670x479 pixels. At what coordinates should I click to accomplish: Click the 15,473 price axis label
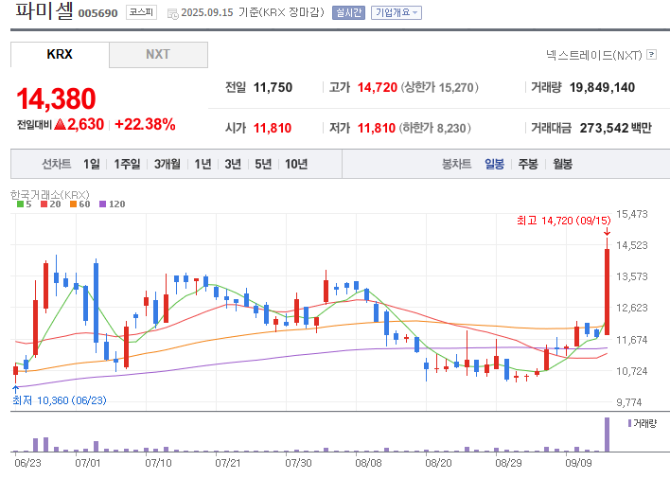632,214
